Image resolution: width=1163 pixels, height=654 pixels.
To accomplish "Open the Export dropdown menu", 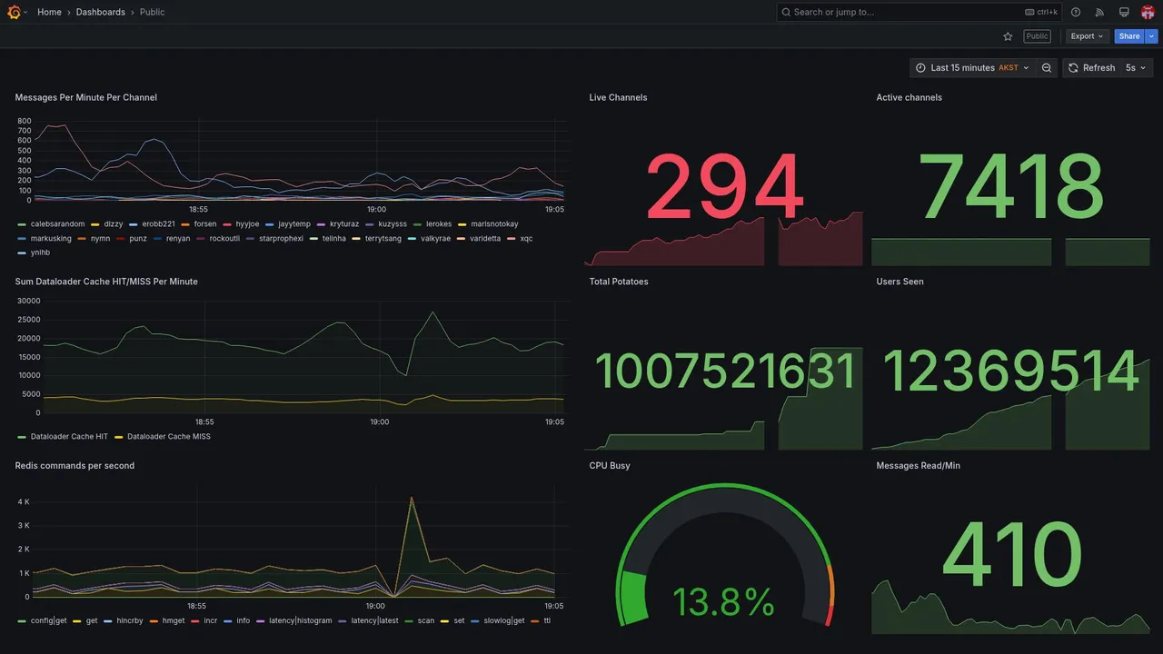I will coord(1087,36).
